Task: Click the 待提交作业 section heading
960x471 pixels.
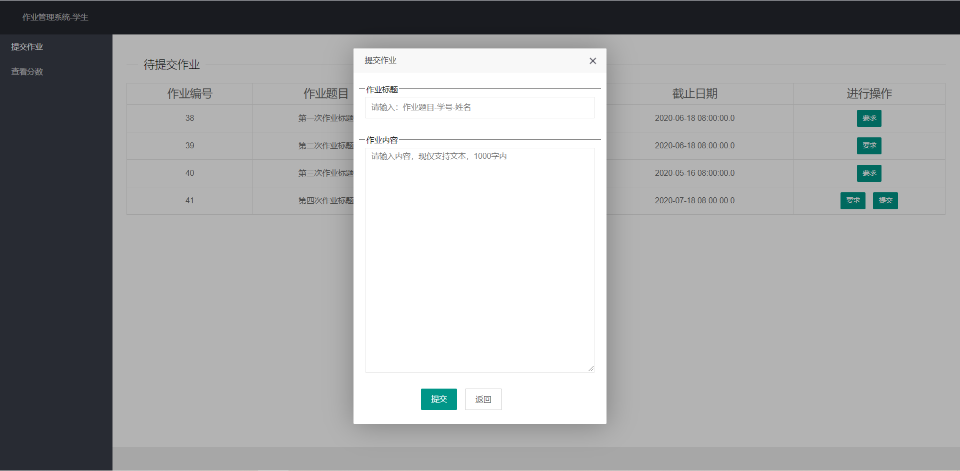Action: click(171, 65)
